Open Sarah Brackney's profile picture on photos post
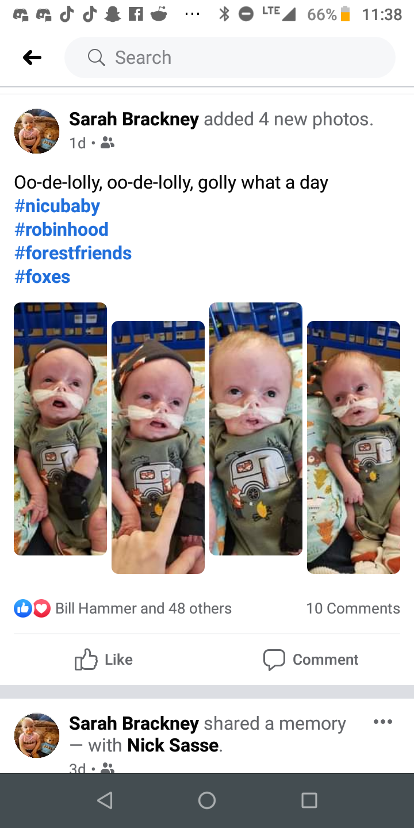414x828 pixels. pyautogui.click(x=37, y=131)
